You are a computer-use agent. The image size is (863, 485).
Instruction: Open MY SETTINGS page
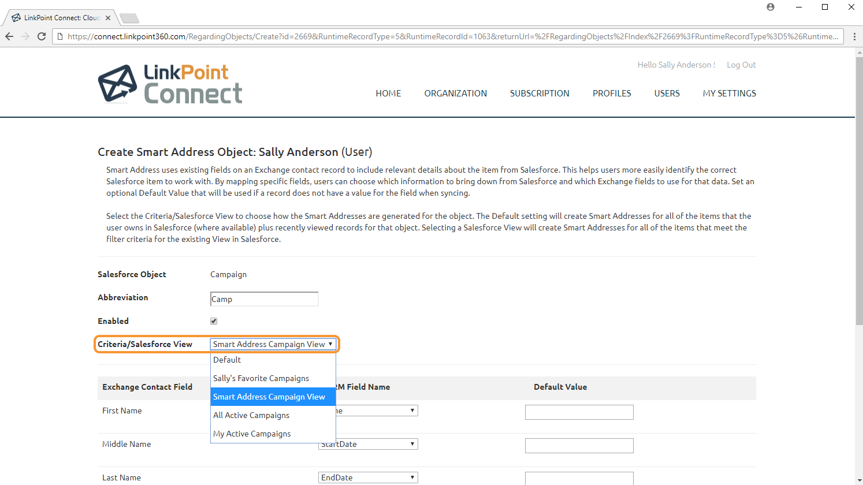(x=730, y=93)
